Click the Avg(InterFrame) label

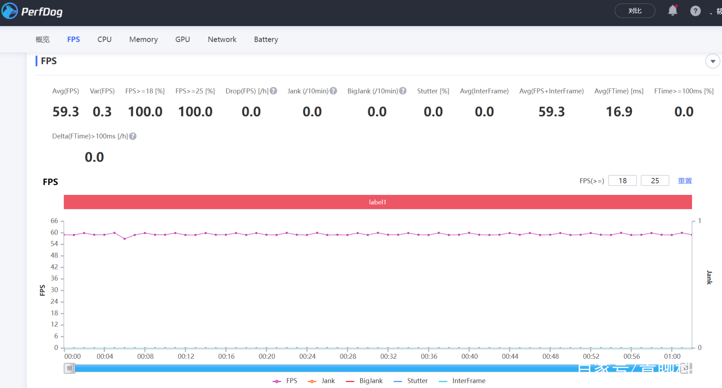point(484,91)
